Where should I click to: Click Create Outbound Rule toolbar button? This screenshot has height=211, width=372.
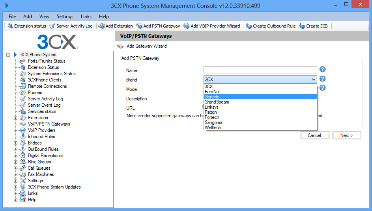click(x=271, y=26)
